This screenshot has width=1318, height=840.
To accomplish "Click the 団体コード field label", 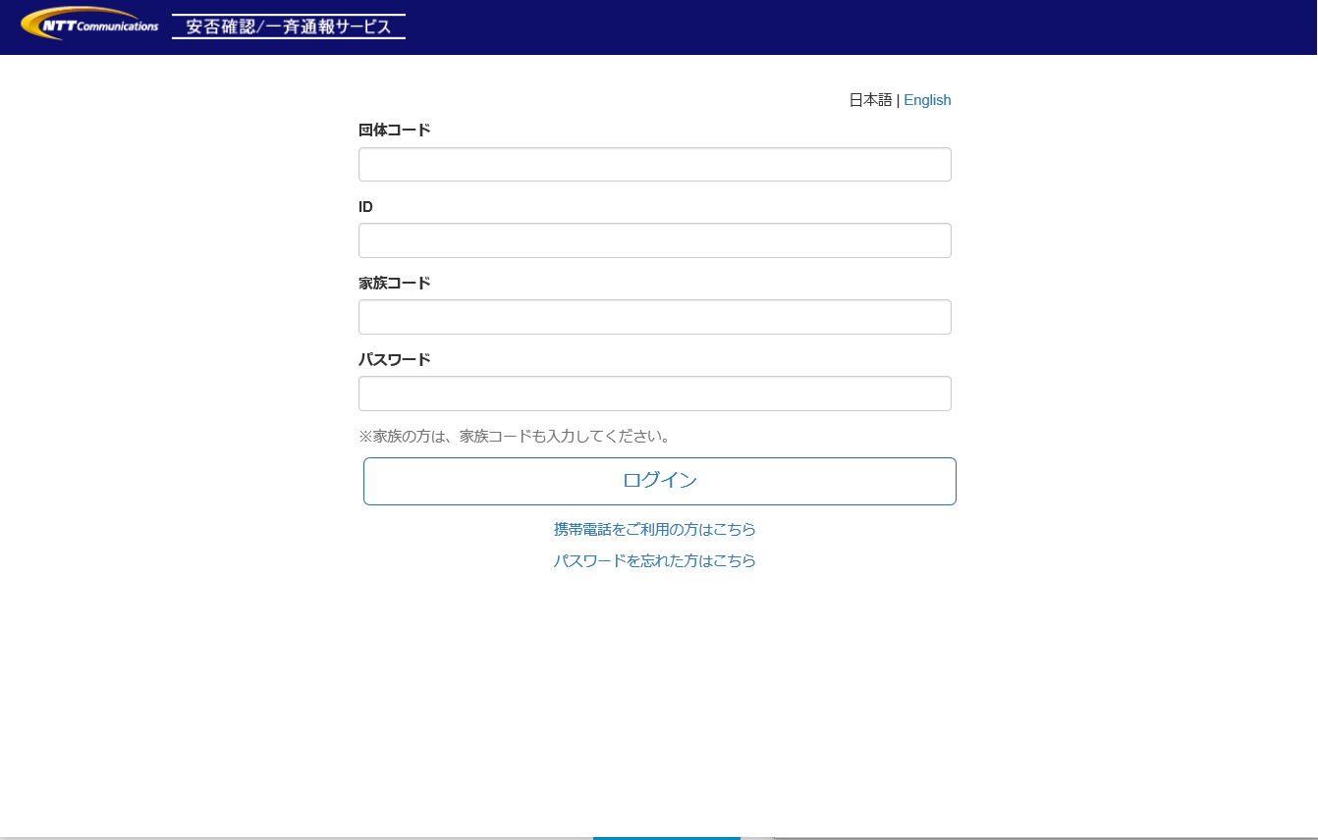I will [x=394, y=131].
